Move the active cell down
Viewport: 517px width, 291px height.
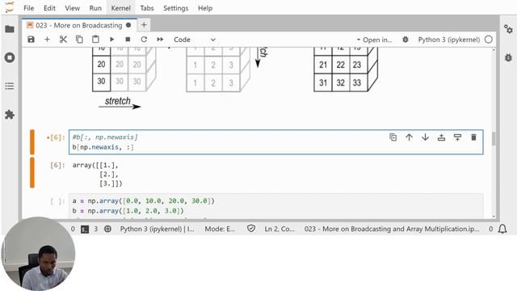coord(426,137)
